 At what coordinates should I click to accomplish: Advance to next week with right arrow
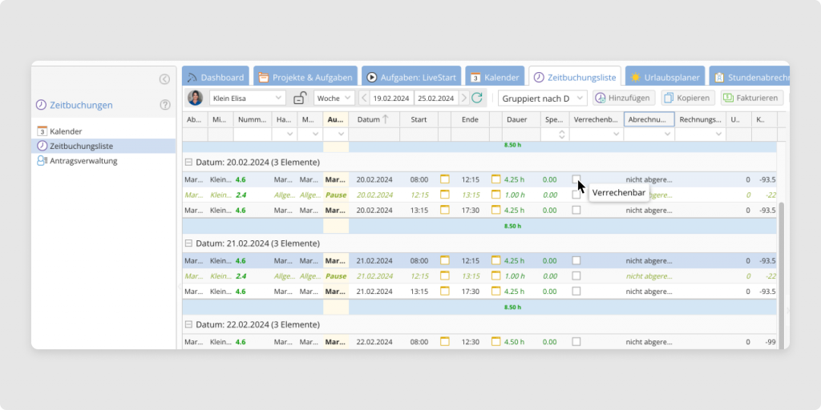click(464, 98)
